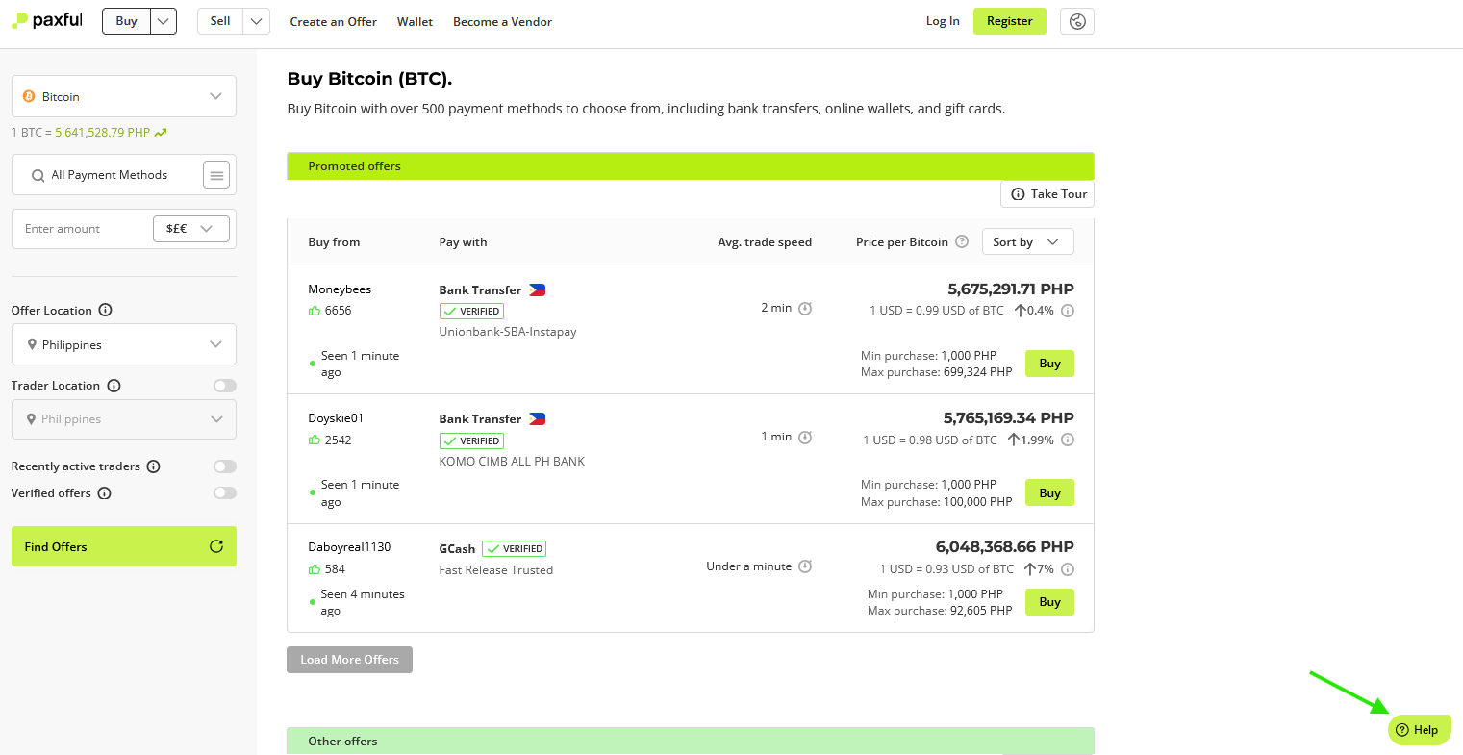Click the Register button
The height and width of the screenshot is (755, 1463).
point(1010,21)
